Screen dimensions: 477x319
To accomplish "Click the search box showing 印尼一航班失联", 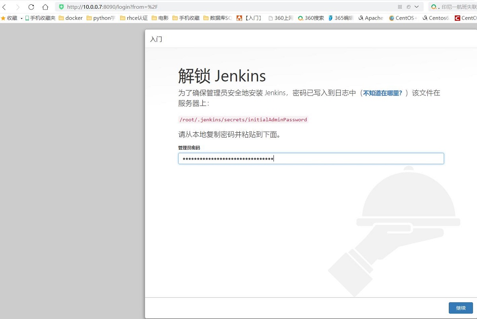I will pyautogui.click(x=459, y=7).
